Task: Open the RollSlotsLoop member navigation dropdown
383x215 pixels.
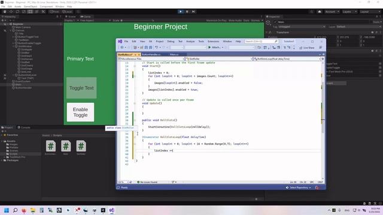Action: pos(287,59)
